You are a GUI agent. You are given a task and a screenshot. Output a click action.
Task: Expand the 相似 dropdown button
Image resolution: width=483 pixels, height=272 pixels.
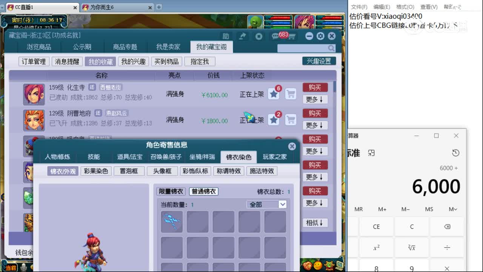point(315,223)
